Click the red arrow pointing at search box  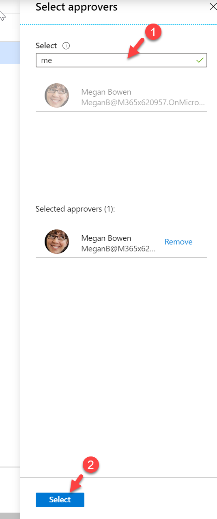pyautogui.click(x=137, y=48)
